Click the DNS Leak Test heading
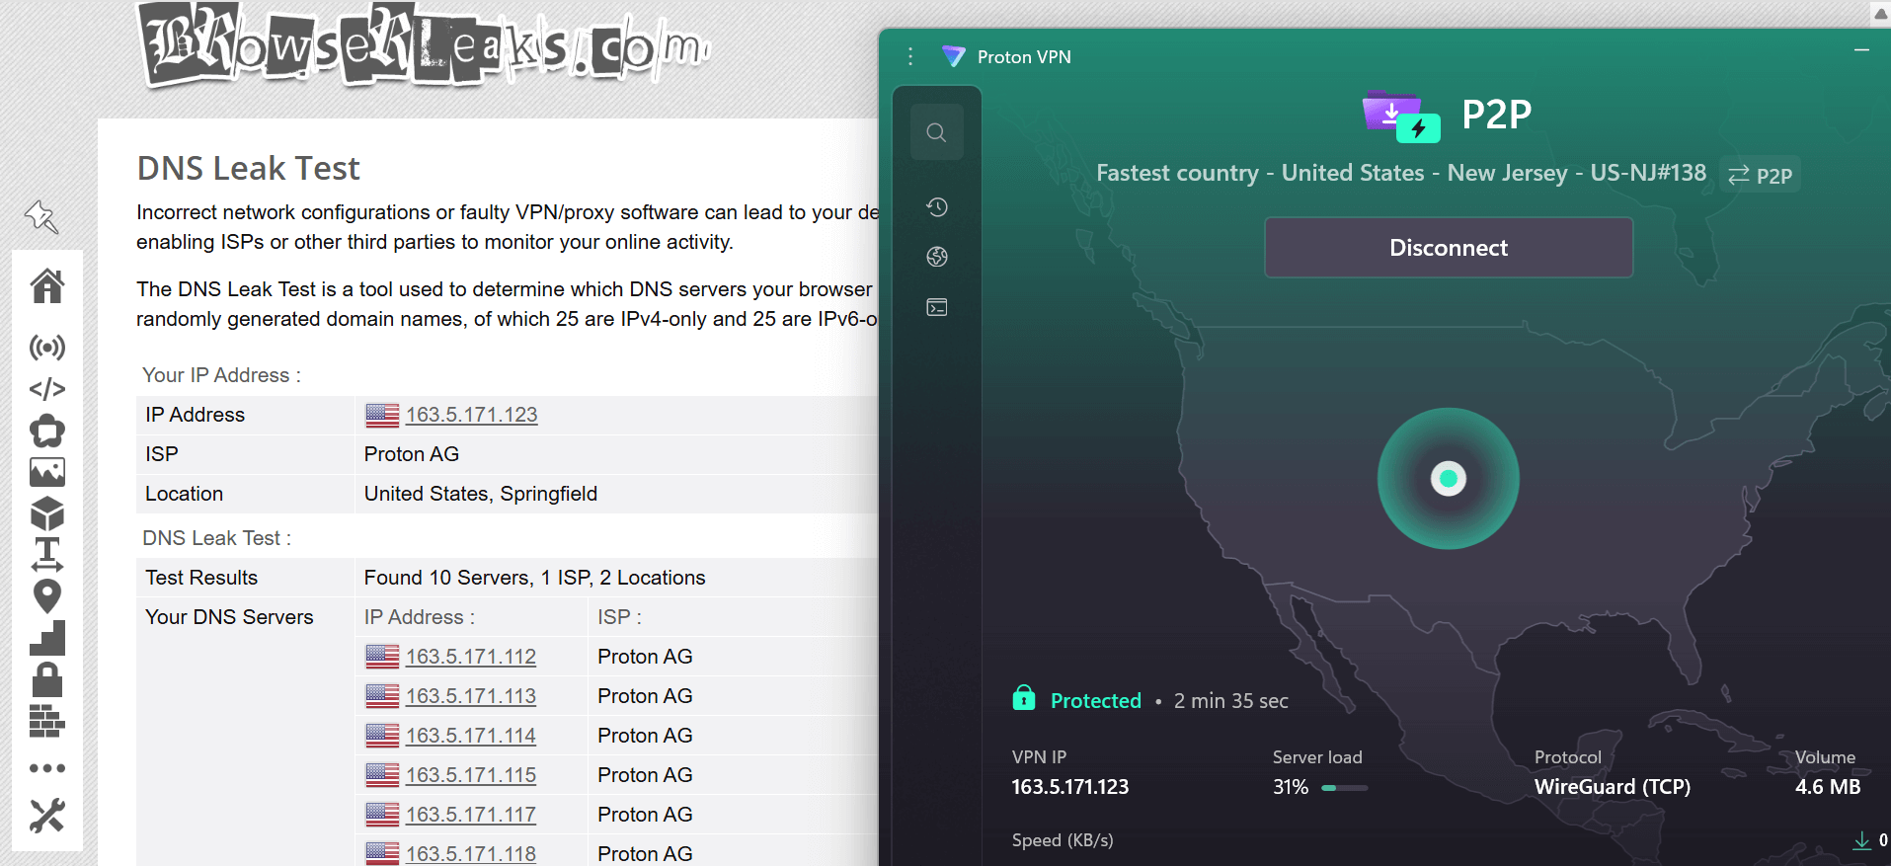 click(248, 168)
